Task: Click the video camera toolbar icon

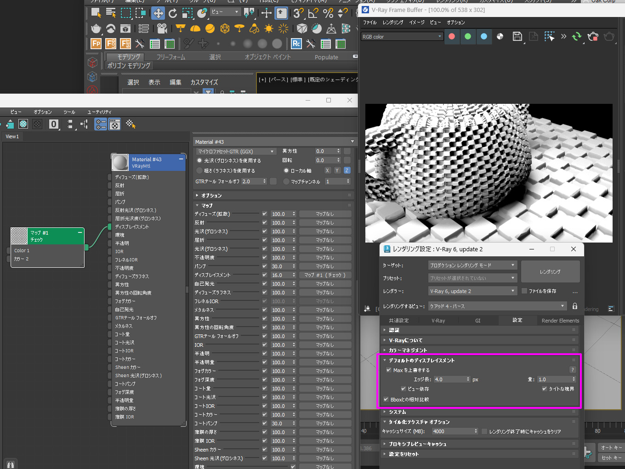Action: coord(162,28)
